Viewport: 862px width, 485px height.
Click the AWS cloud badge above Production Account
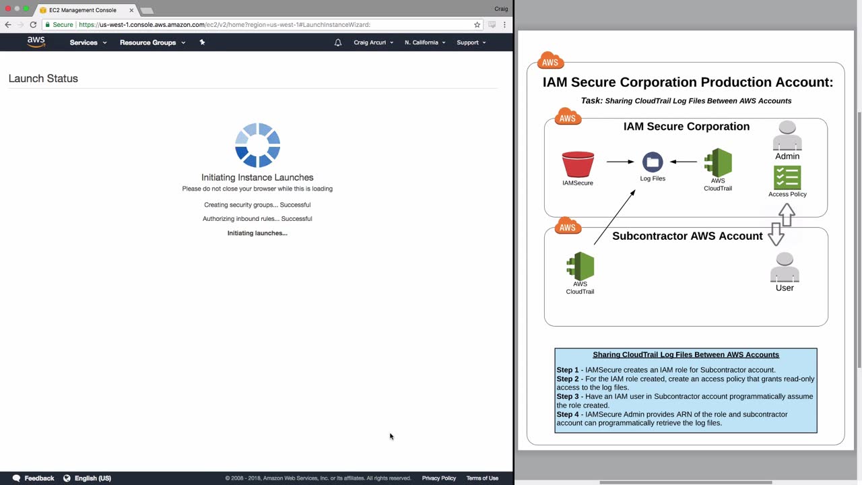pos(550,61)
